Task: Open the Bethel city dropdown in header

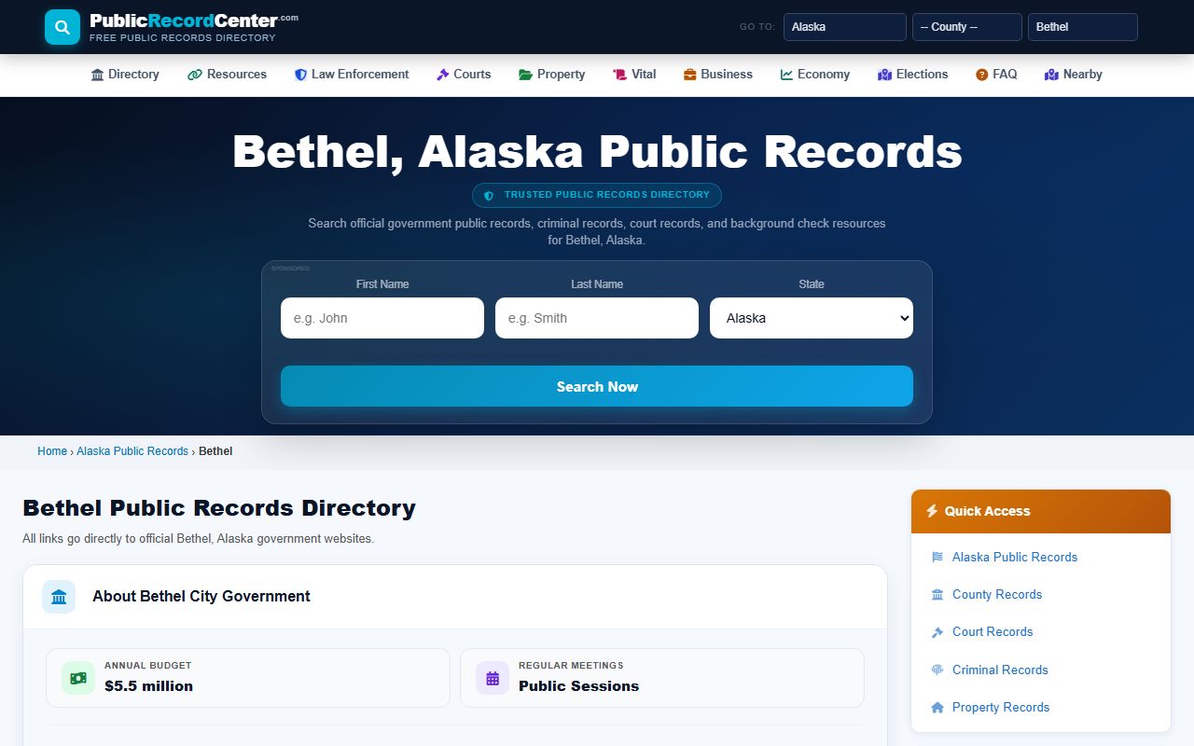Action: pyautogui.click(x=1083, y=27)
